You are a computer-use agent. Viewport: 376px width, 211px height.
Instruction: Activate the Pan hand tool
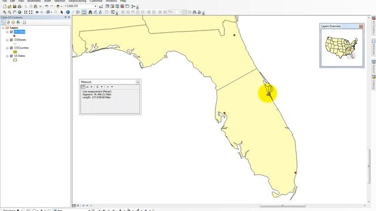15,12
